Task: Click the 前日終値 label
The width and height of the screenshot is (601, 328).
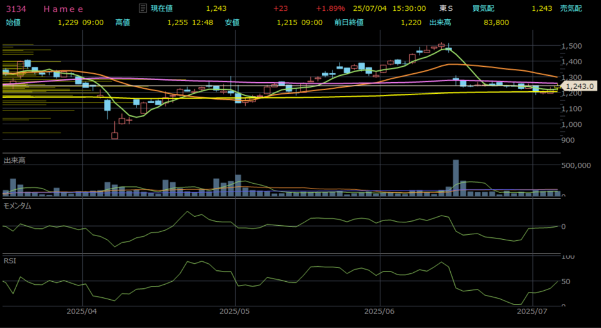Action: point(349,22)
